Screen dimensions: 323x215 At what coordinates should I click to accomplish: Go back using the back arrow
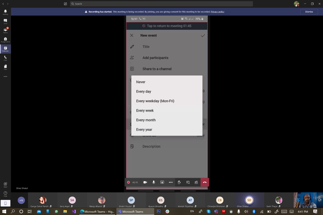point(3,4)
